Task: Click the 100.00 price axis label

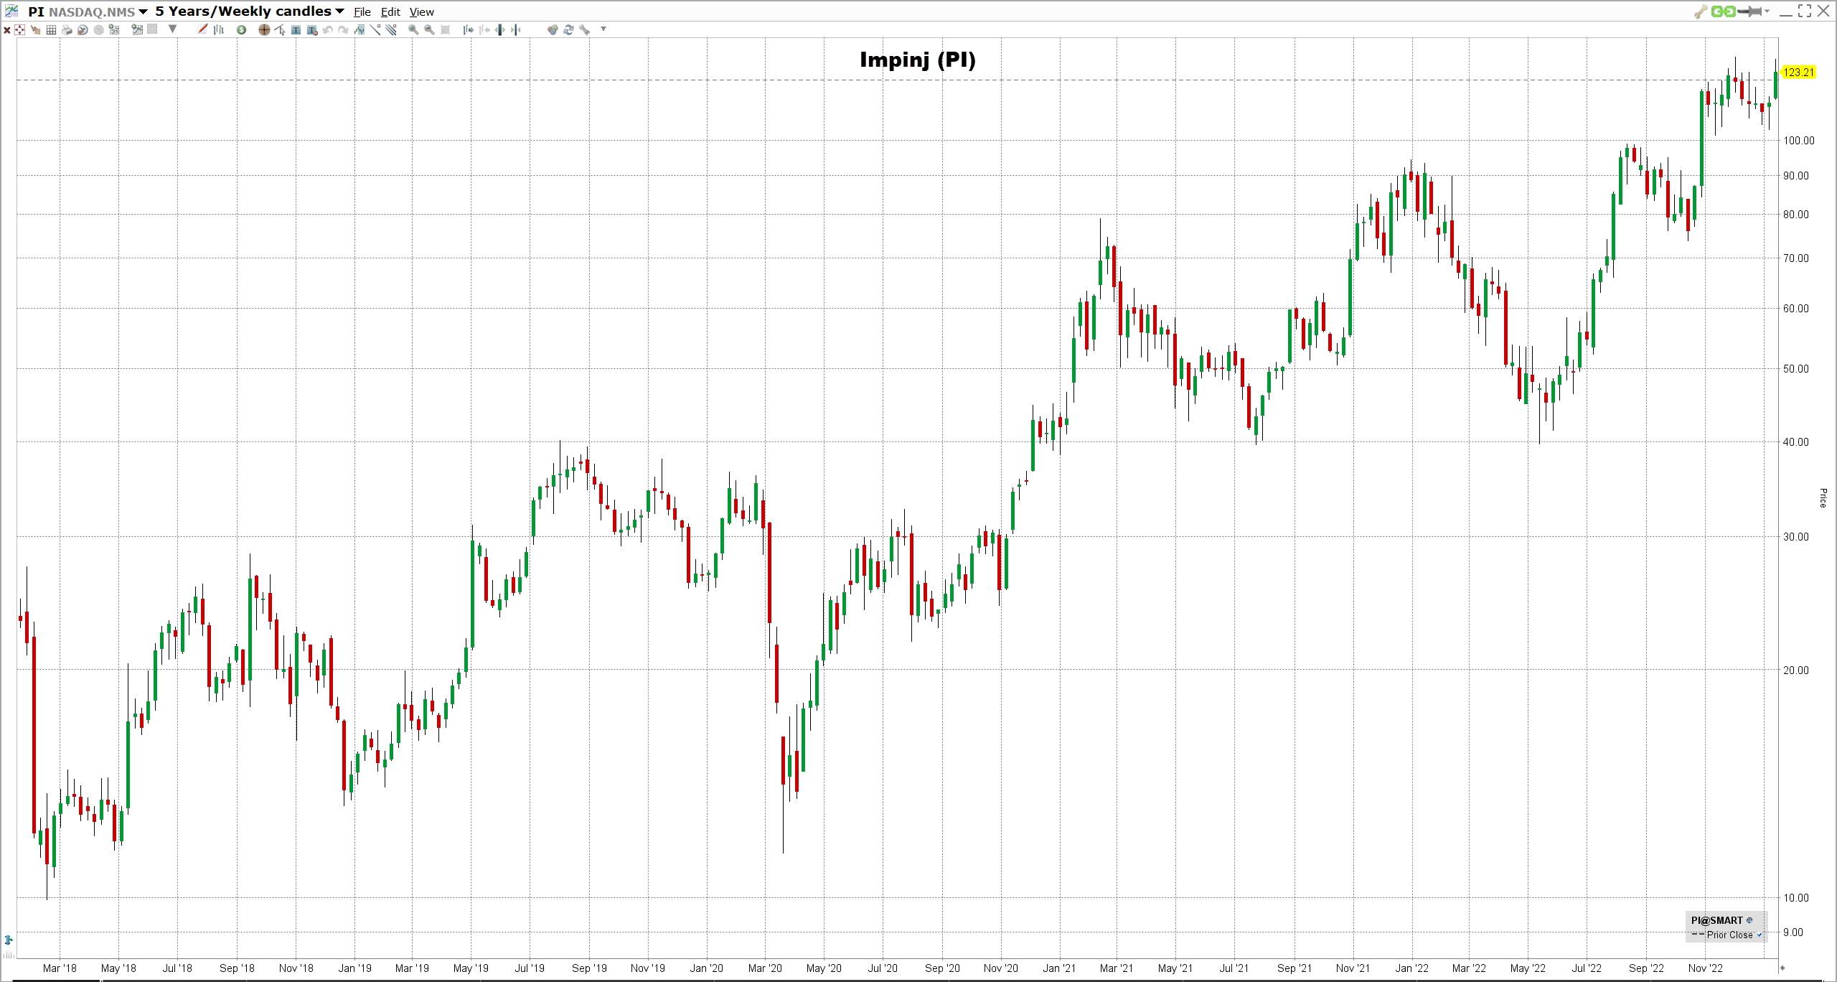Action: click(1799, 140)
